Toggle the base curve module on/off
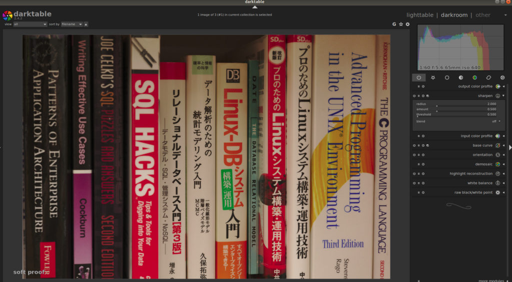 pos(414,145)
